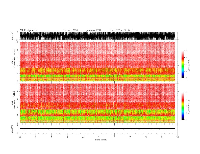The image size is (200, 154).
Task: Click the 'VLF Spectra' title text
Action: 29,30
